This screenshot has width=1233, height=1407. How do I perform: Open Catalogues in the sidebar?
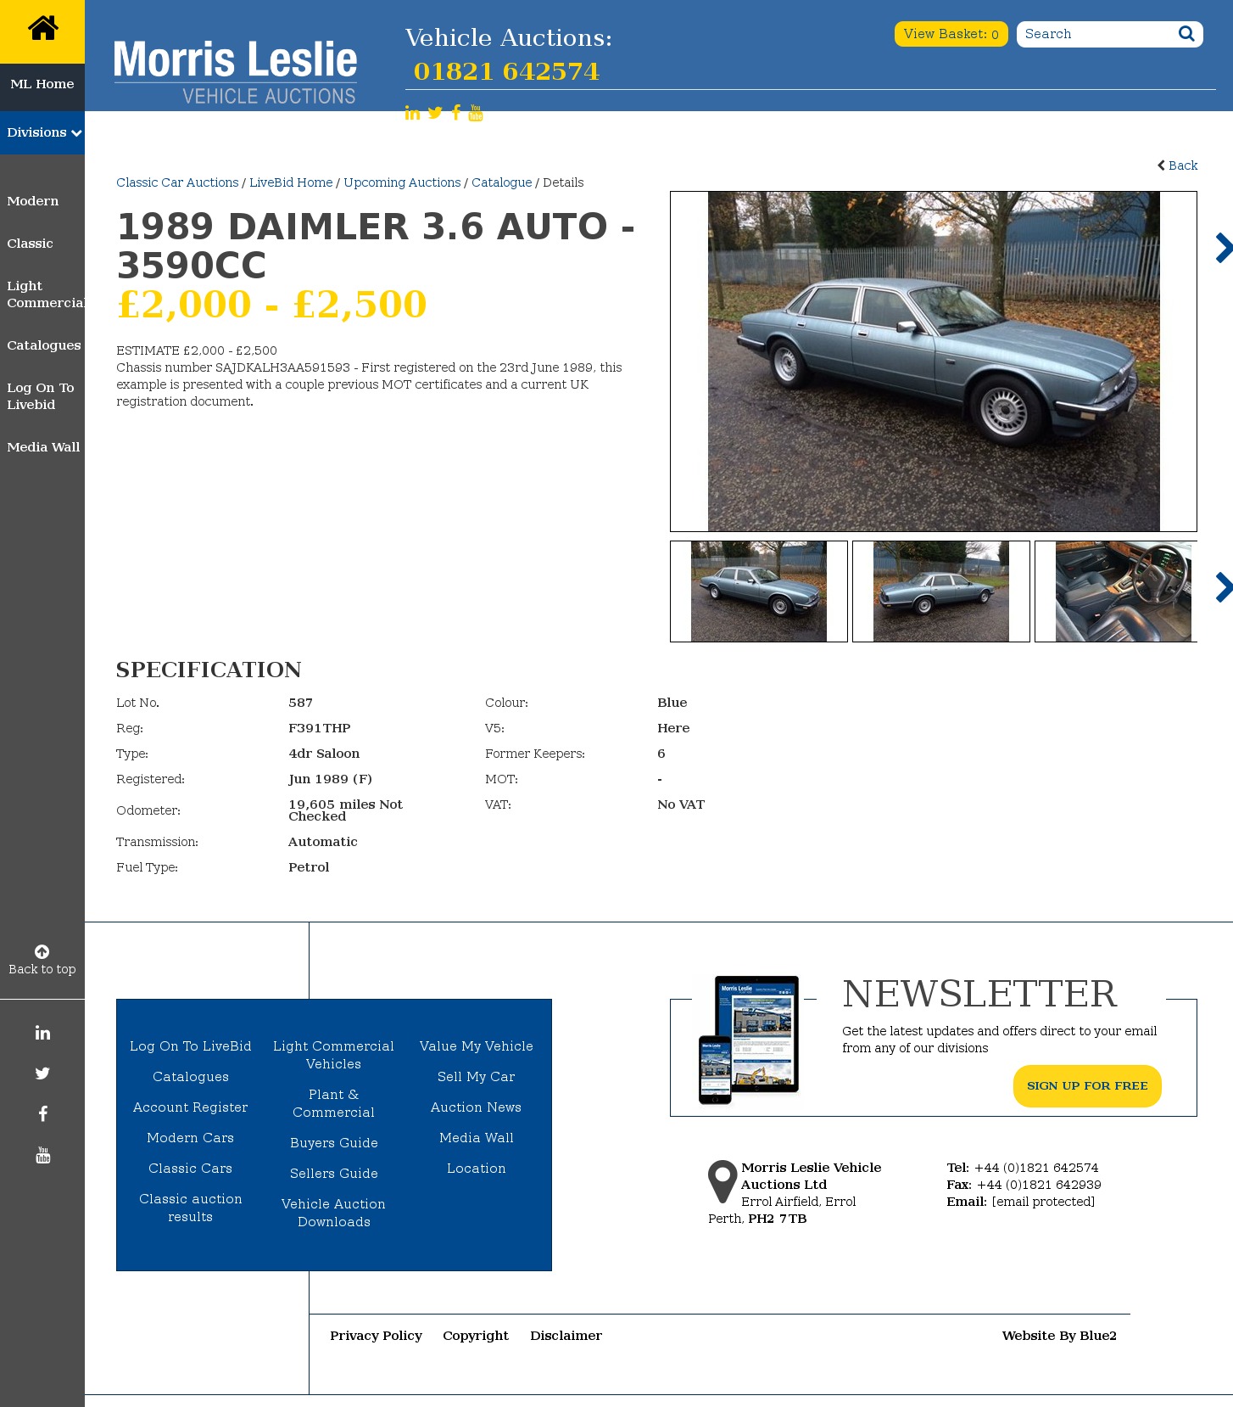[x=44, y=345]
